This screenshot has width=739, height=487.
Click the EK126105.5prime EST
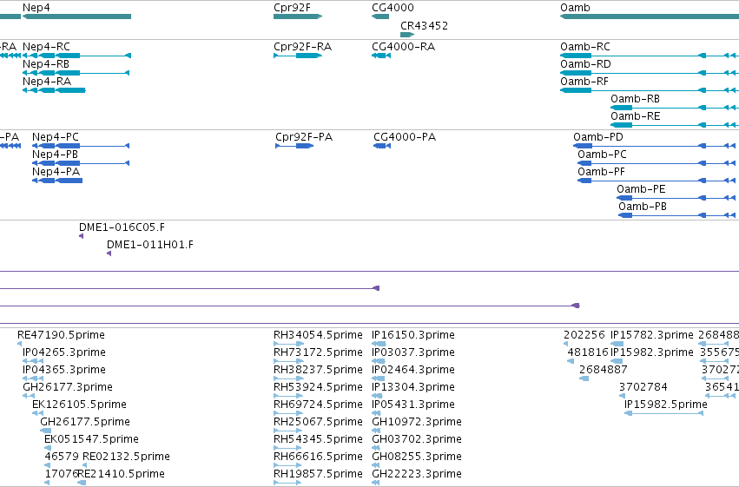point(37,413)
